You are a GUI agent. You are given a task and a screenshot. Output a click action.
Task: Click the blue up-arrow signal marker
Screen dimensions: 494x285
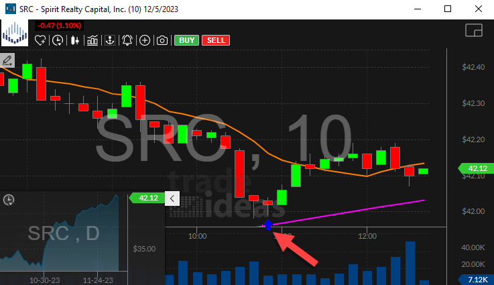click(268, 225)
